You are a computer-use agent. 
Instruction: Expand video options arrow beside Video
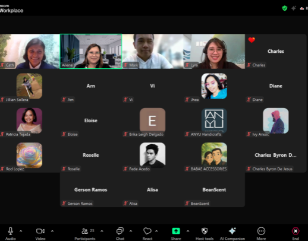tap(52, 231)
